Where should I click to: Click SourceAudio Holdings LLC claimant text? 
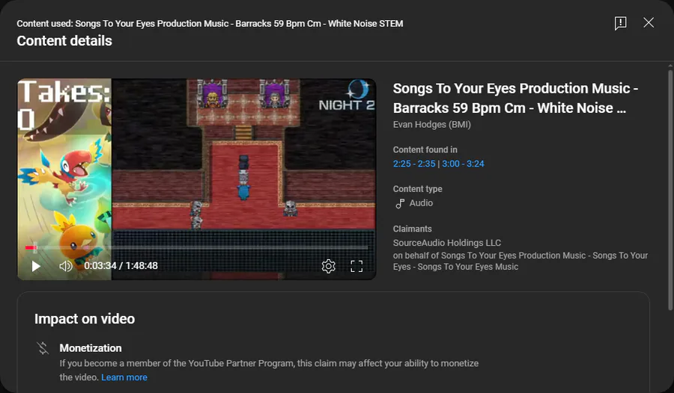pos(447,243)
